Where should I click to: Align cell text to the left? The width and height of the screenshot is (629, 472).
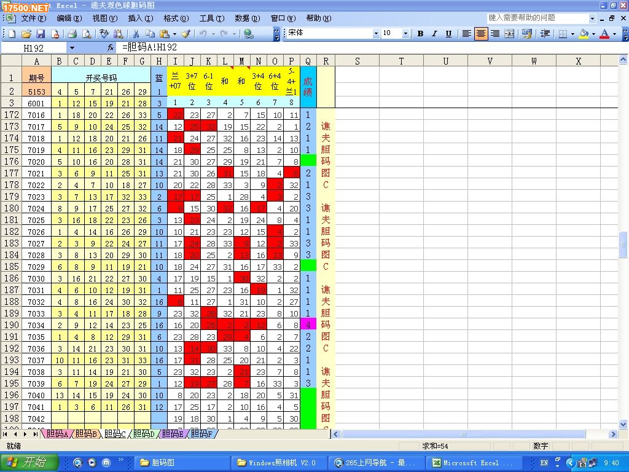point(466,34)
